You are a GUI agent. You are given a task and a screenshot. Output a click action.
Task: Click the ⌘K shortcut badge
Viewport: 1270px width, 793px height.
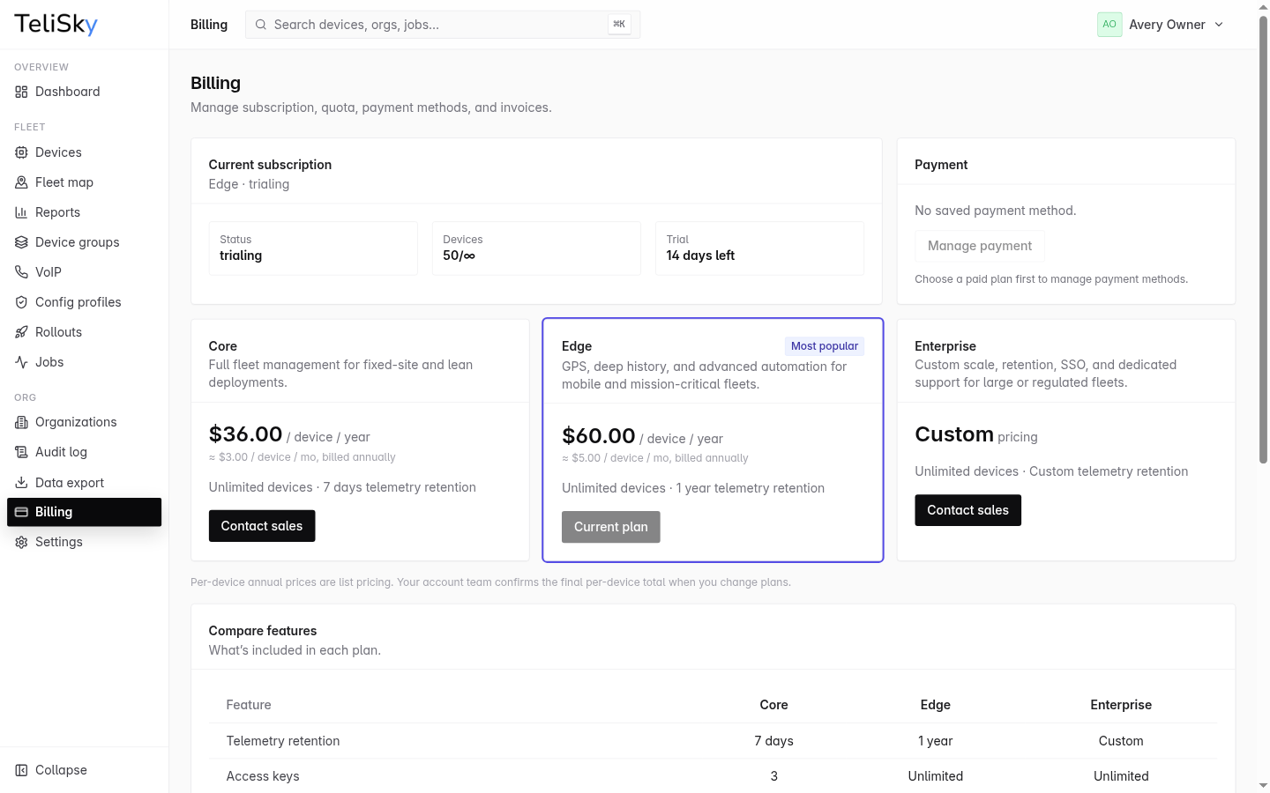tap(619, 25)
